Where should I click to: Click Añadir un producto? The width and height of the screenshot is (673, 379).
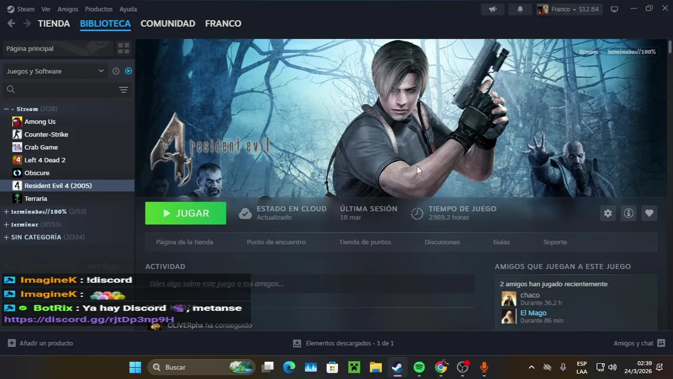coord(41,343)
